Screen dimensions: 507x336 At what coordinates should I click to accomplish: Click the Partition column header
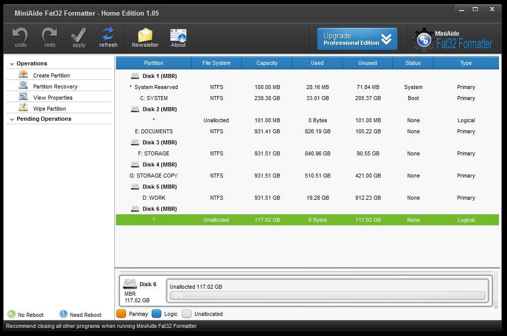(x=154, y=63)
